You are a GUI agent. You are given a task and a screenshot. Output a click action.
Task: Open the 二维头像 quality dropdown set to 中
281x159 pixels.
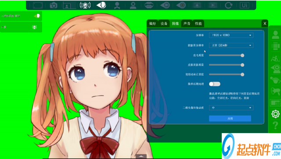(231, 108)
